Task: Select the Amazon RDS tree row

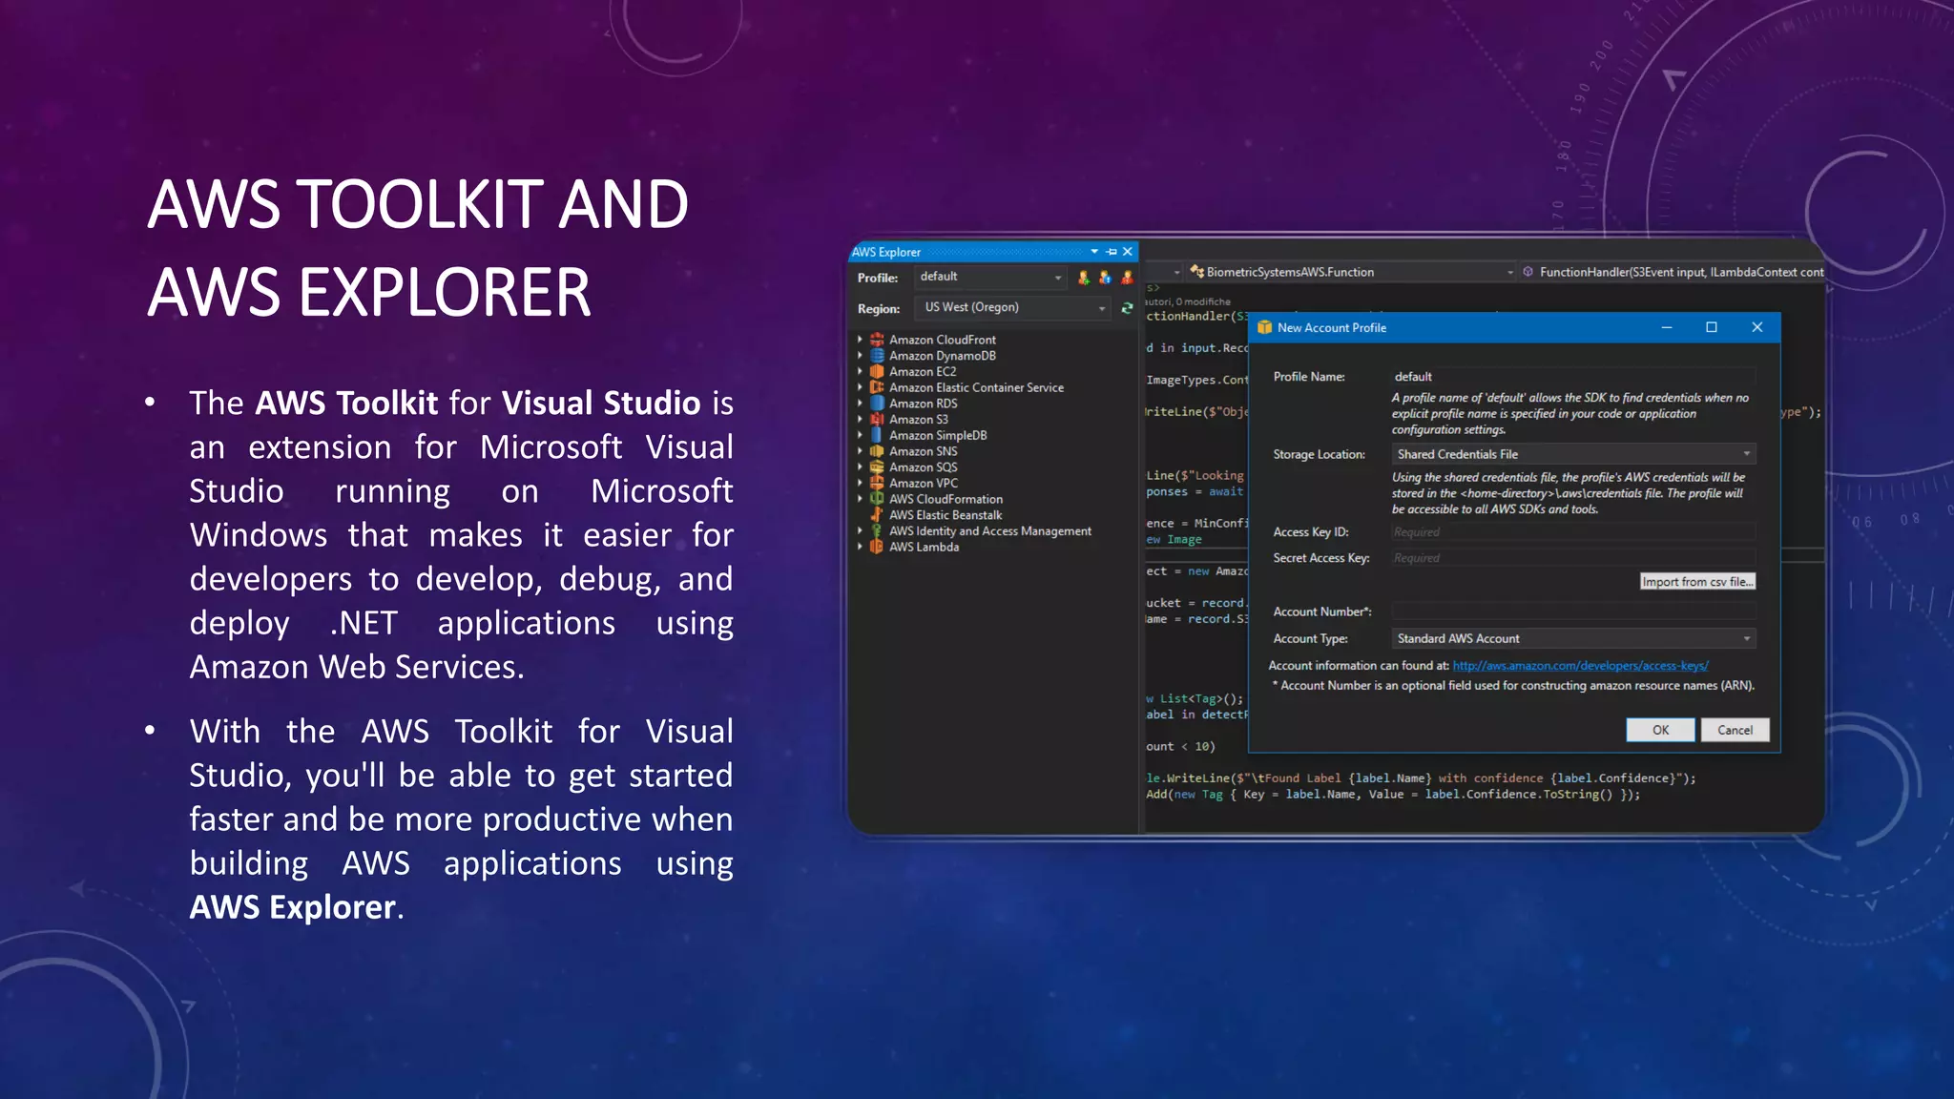Action: 924,404
